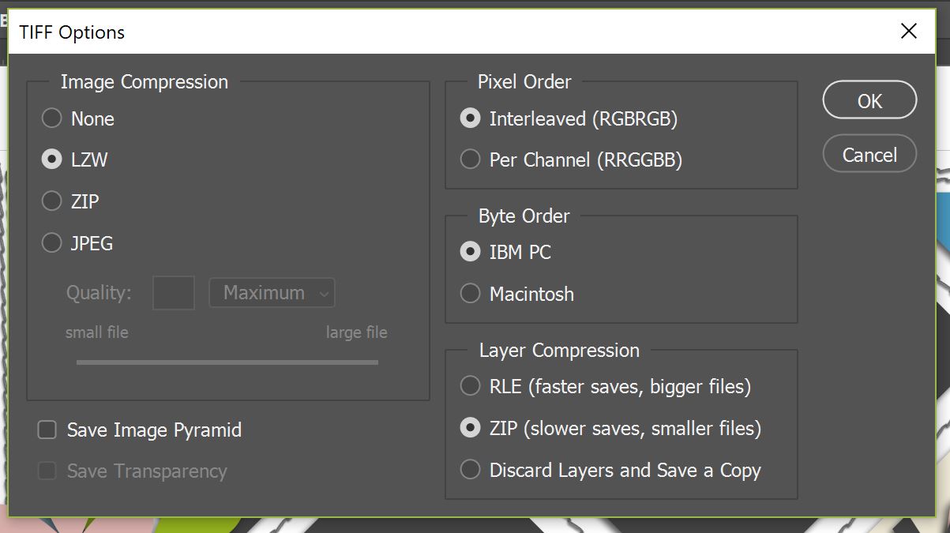950x533 pixels.
Task: Toggle Save Transparency checkbox
Action: [47, 471]
